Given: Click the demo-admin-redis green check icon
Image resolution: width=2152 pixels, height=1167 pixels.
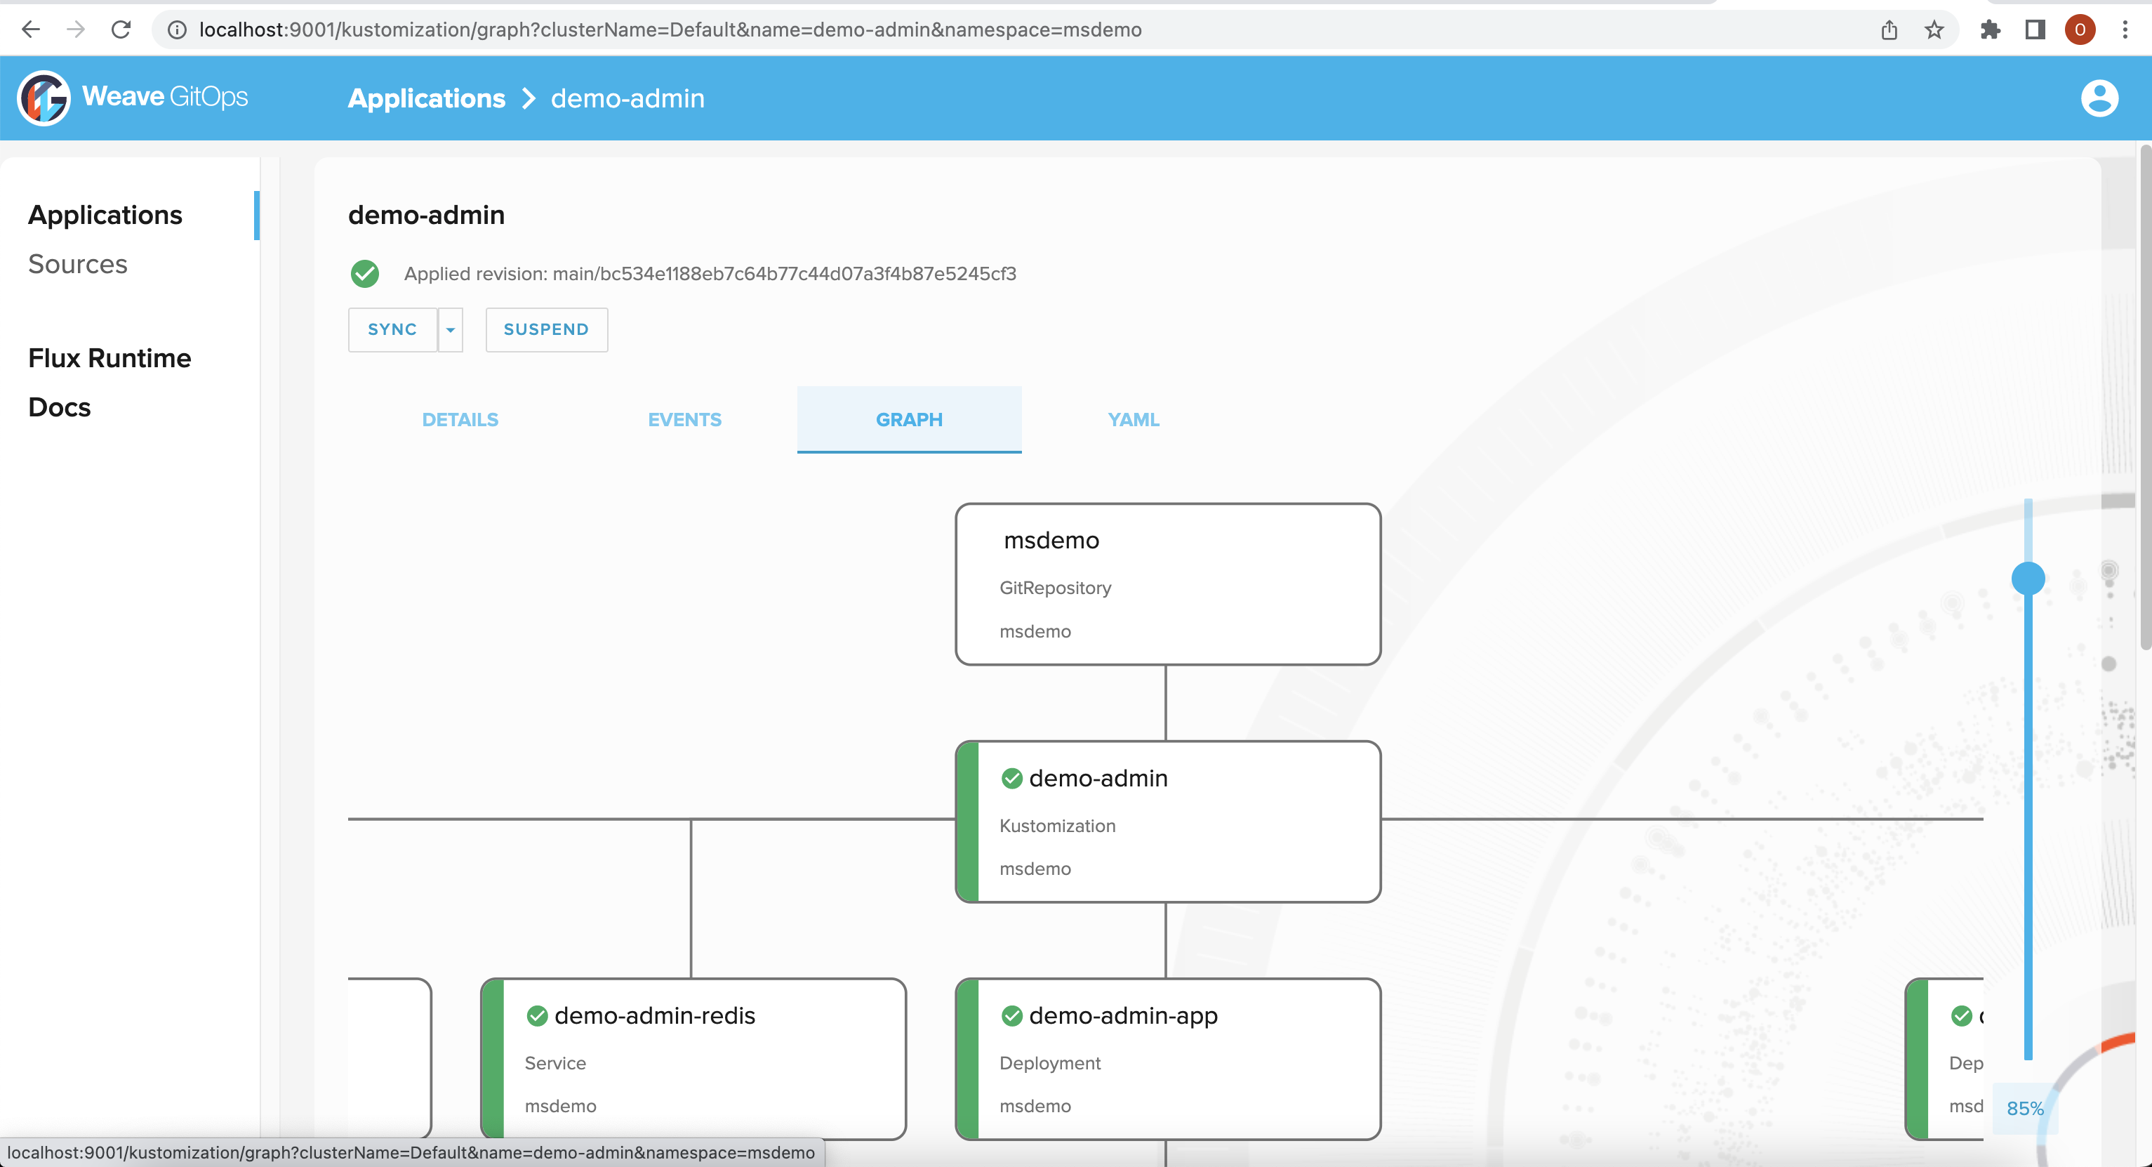Looking at the screenshot, I should click(x=537, y=1016).
